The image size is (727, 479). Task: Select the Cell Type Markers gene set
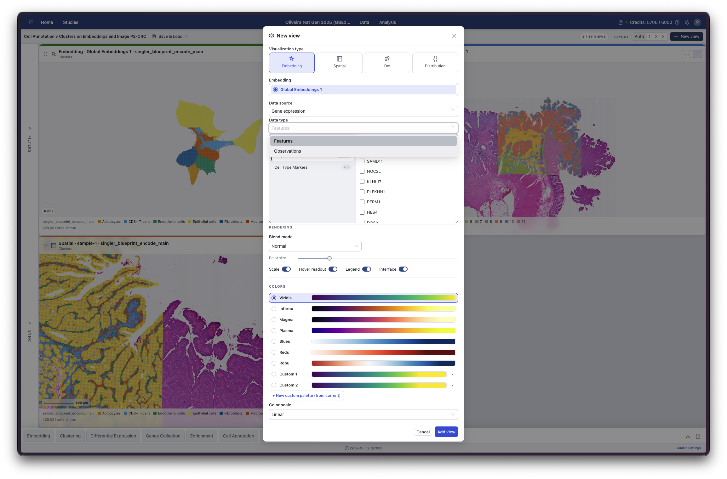(312, 167)
